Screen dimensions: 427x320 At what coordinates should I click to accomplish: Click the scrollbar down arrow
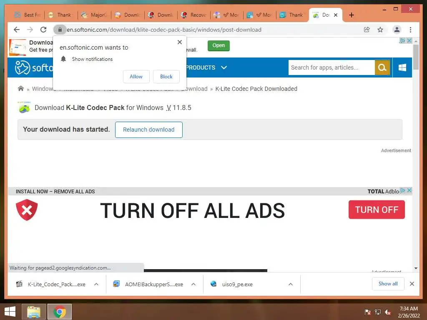(416, 268)
